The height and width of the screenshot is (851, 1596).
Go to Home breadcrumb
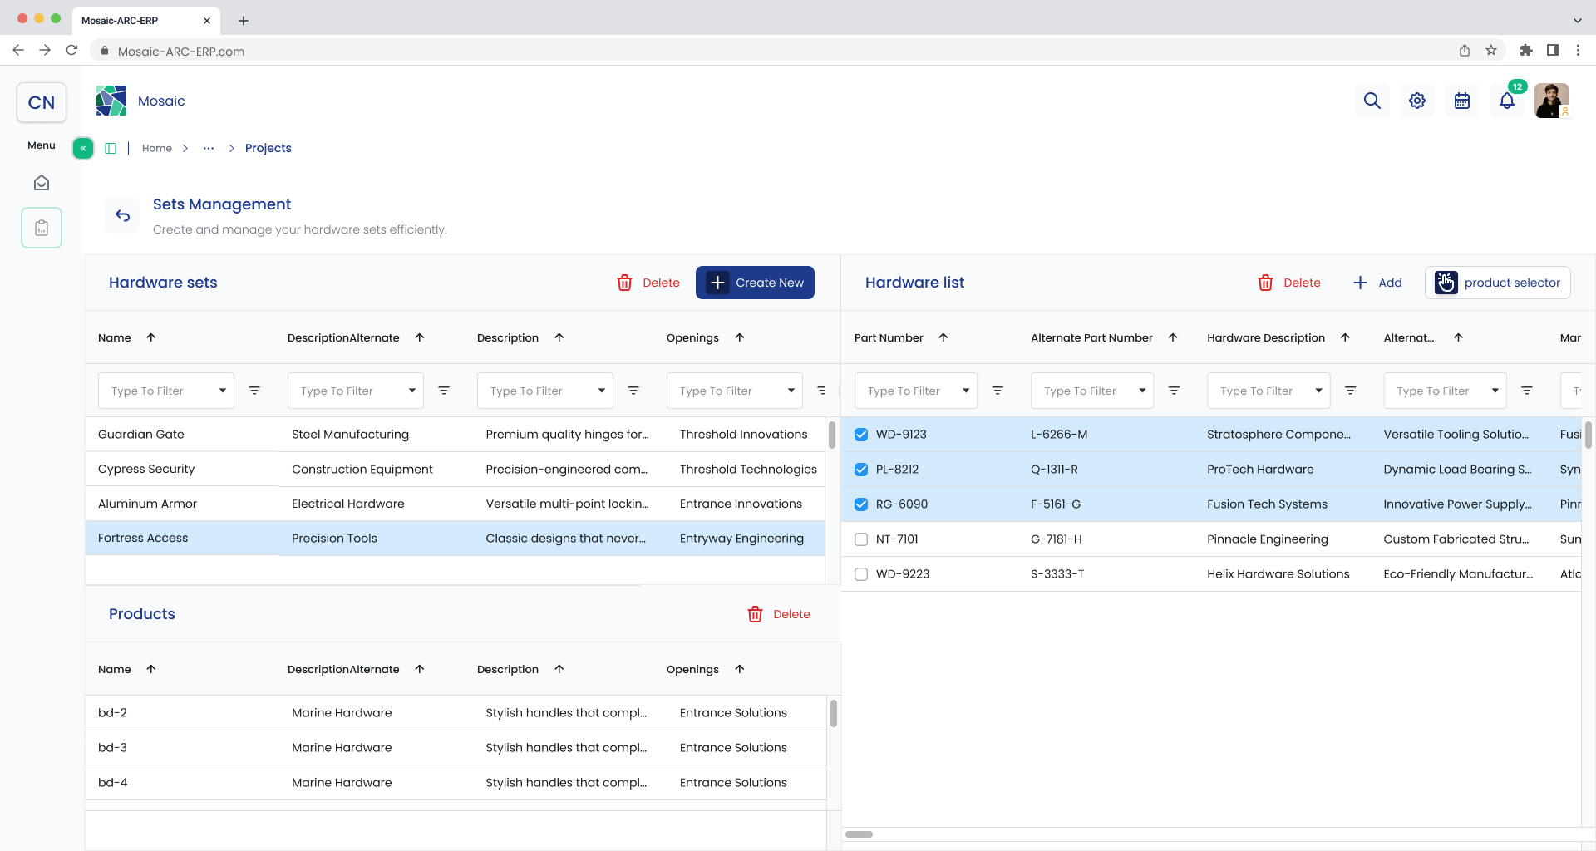[x=157, y=148]
